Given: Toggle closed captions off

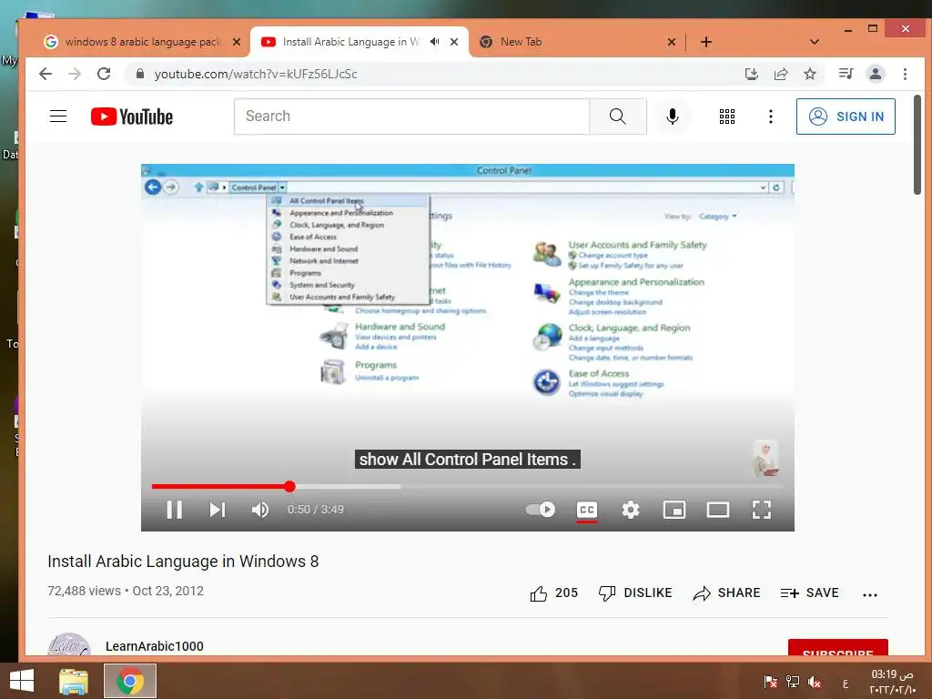Looking at the screenshot, I should 587,510.
